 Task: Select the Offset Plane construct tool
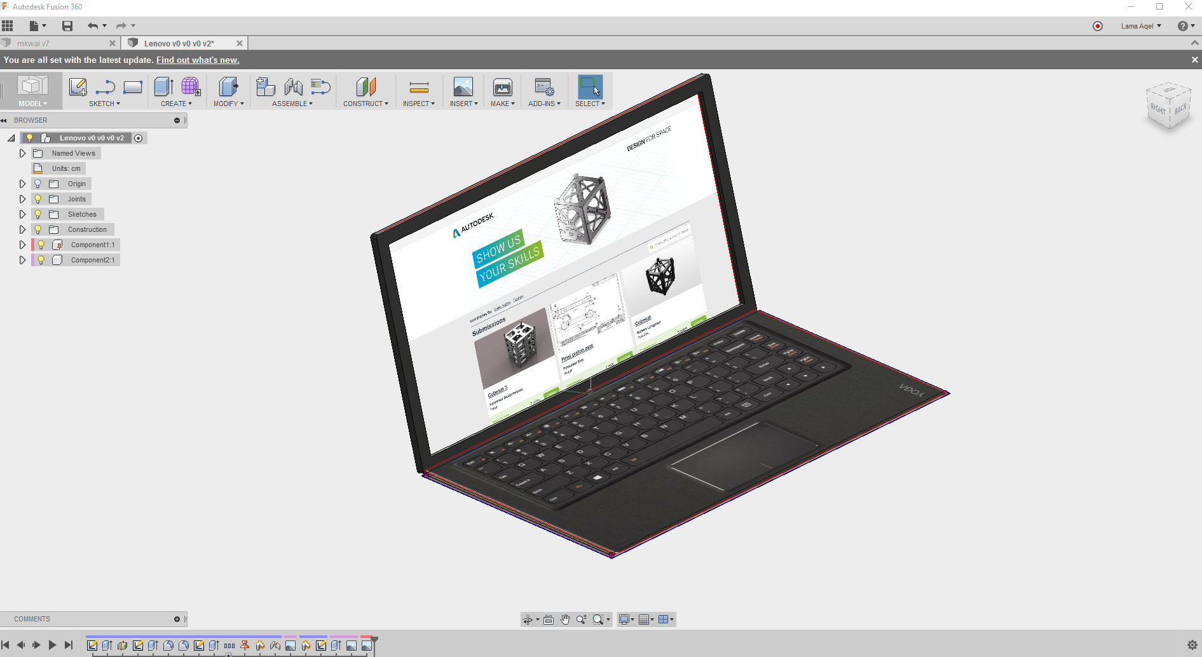pos(365,87)
